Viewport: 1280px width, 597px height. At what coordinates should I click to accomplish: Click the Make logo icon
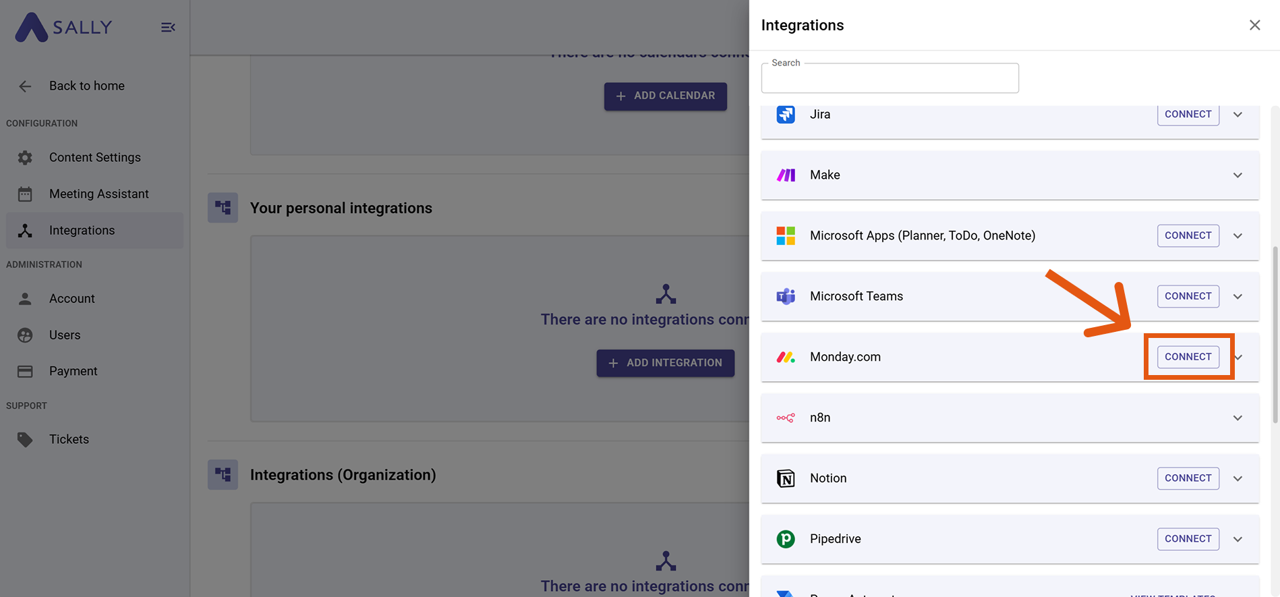point(785,175)
